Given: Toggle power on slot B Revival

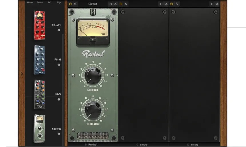Looking at the screenshot, I should [x=70, y=4].
